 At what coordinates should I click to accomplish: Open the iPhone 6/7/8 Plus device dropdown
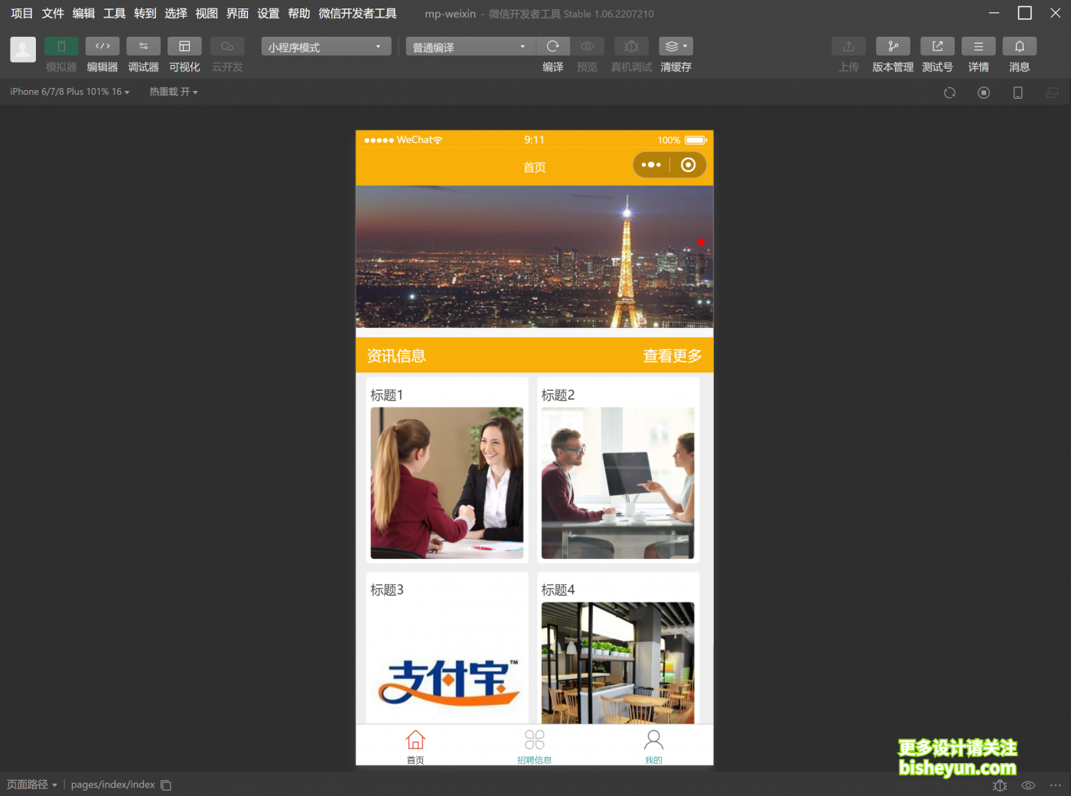coord(70,92)
